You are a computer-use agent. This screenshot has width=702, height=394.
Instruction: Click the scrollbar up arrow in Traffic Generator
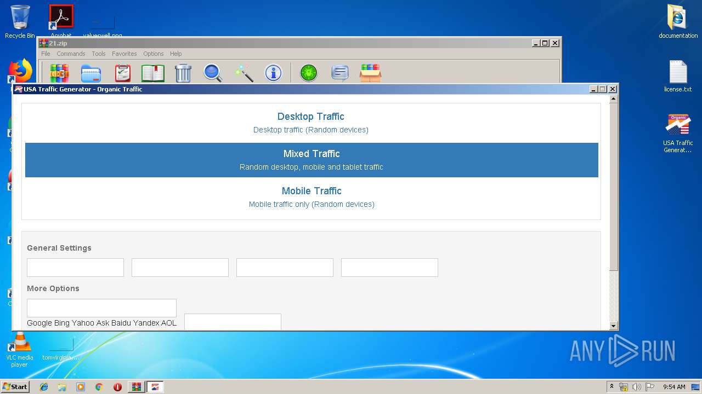(x=614, y=99)
